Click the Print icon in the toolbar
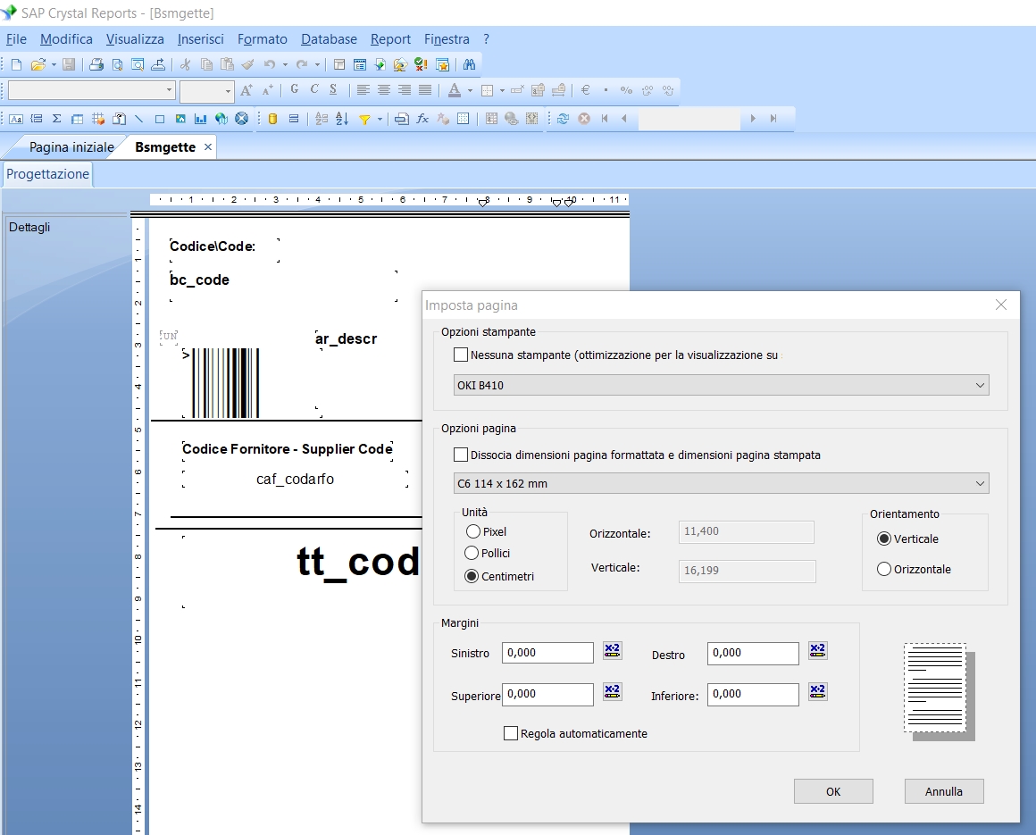The image size is (1036, 835). 96,64
